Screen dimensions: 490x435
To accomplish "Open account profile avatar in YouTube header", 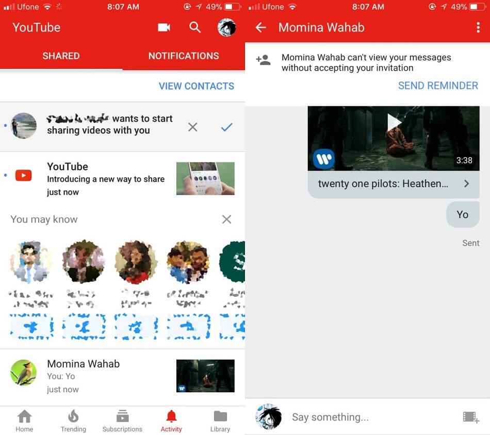I will tap(226, 27).
